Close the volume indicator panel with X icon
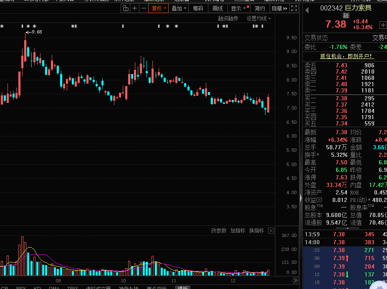The width and height of the screenshot is (387, 289). point(271,231)
